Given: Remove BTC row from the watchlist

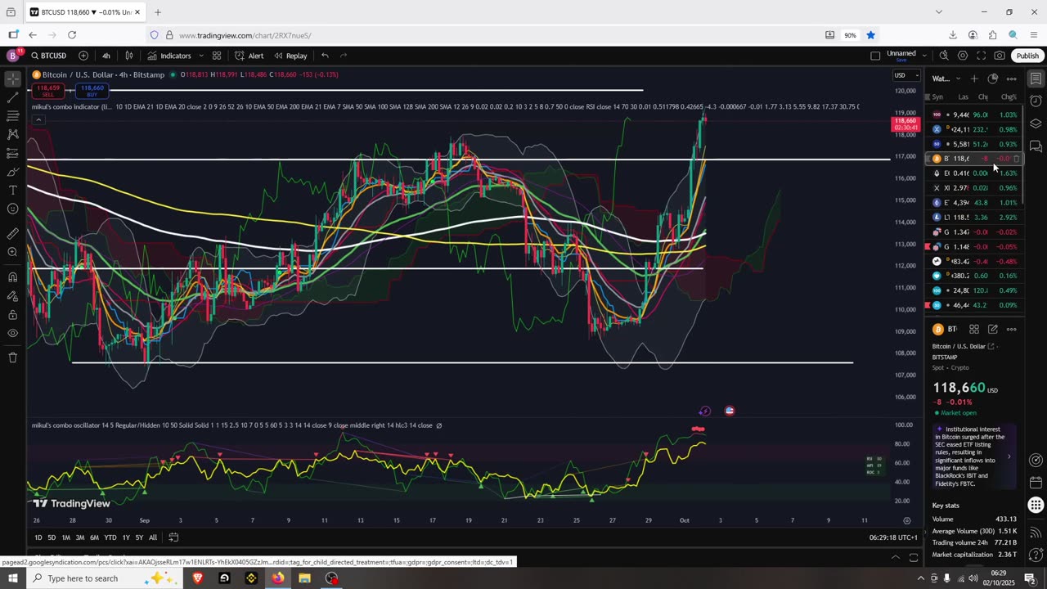Looking at the screenshot, I should pyautogui.click(x=1017, y=159).
